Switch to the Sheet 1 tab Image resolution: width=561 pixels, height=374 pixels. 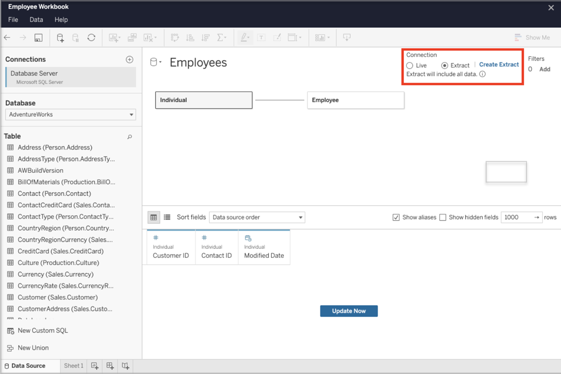pos(73,366)
